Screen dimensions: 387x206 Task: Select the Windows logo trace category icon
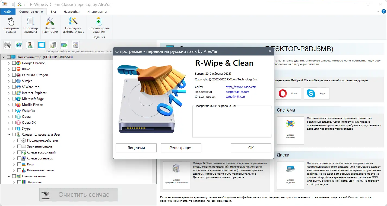coord(41,45)
